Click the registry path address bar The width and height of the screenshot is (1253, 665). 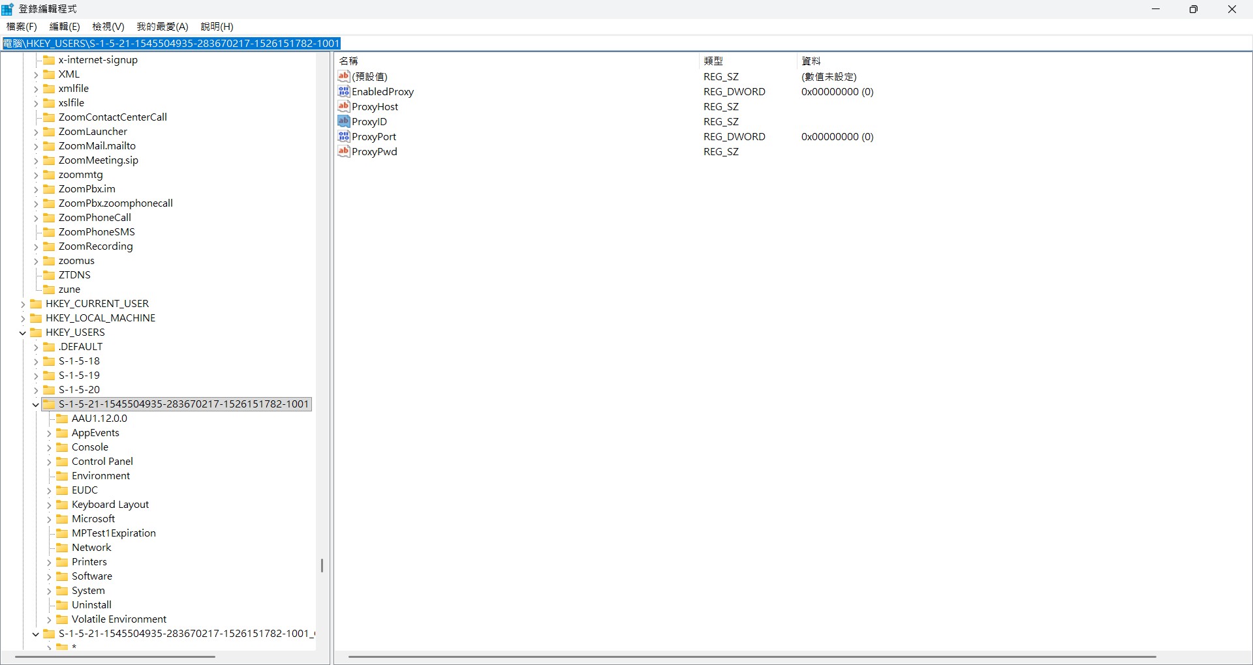(626, 43)
